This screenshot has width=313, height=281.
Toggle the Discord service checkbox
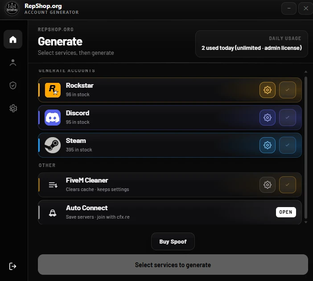point(288,118)
